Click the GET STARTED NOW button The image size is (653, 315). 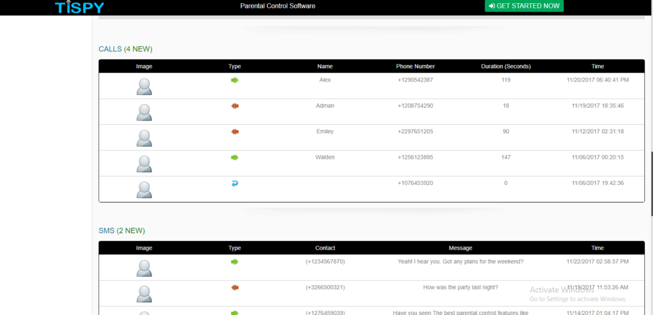coord(524,6)
